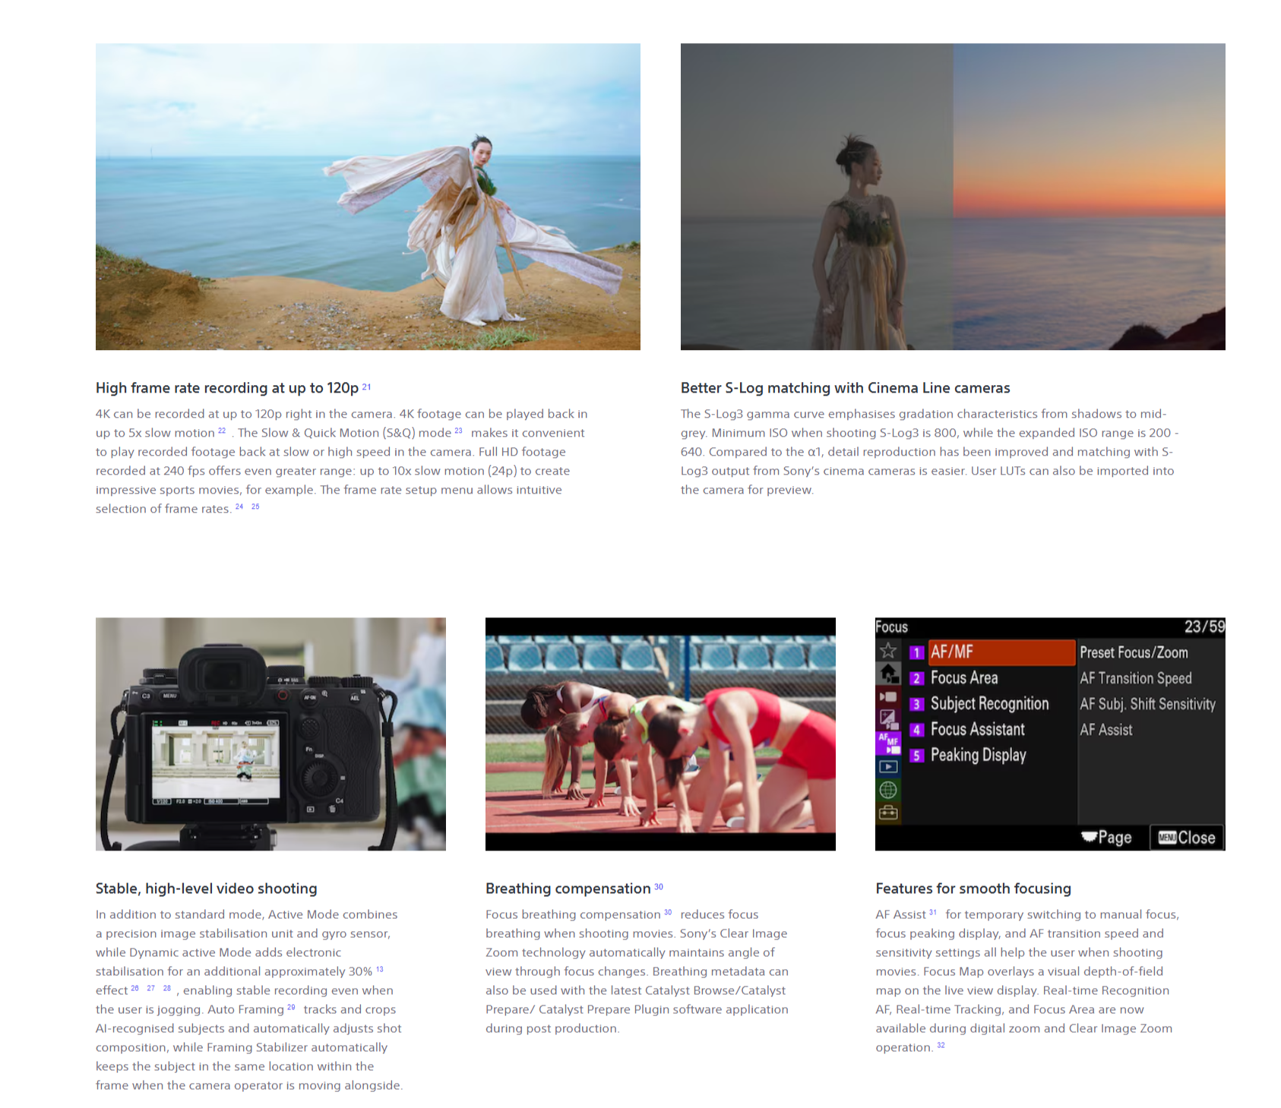Select Subject Recognition menu item
Screen dimensions: 1281x1108
click(x=989, y=704)
